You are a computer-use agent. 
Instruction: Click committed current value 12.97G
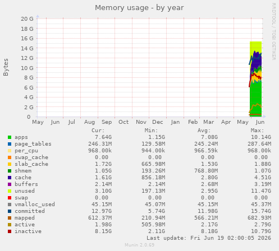(x=102, y=211)
